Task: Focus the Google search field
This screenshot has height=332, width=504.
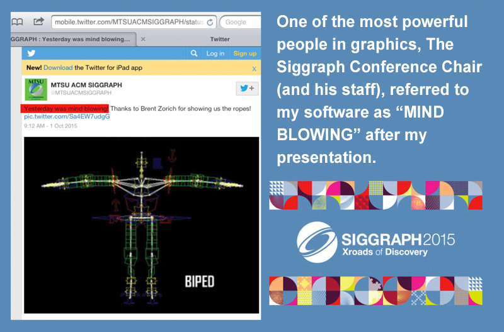Action: click(x=241, y=22)
